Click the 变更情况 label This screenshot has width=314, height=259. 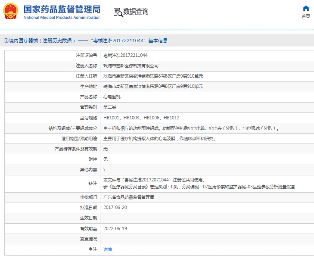[88, 239]
